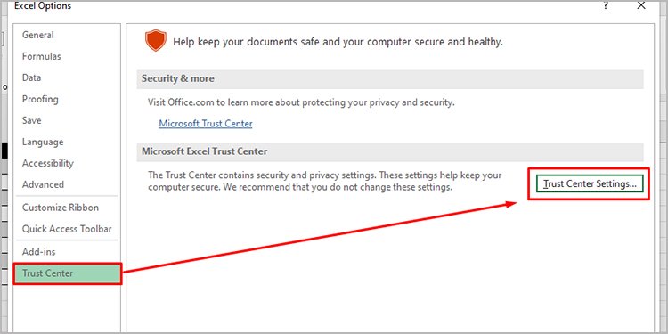Select the highlighted Trust Center item
This screenshot has height=334, width=668.
coord(68,273)
